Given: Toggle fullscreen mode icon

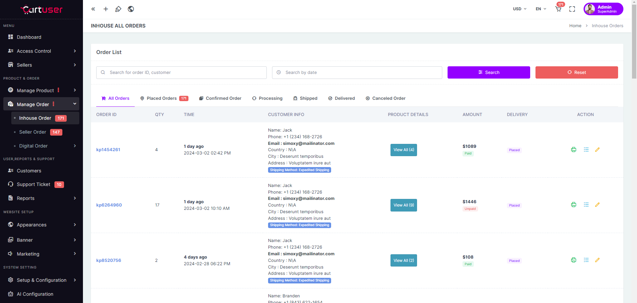Looking at the screenshot, I should 572,9.
